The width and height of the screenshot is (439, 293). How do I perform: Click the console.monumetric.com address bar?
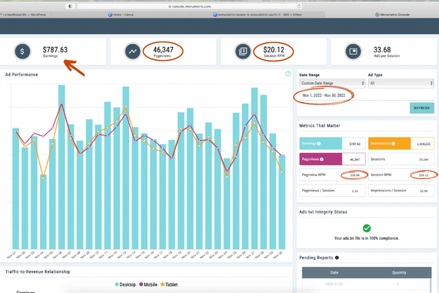tap(190, 6)
